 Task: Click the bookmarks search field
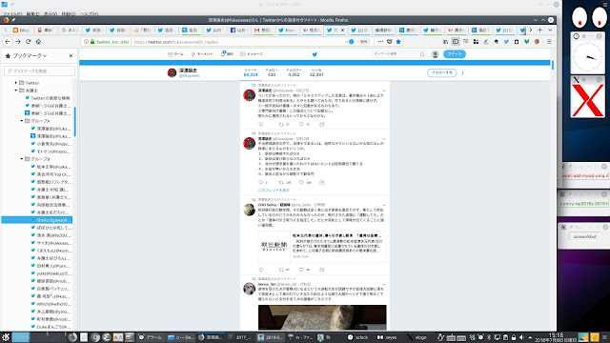tap(39, 71)
